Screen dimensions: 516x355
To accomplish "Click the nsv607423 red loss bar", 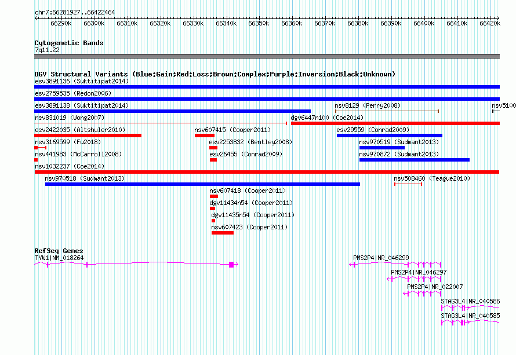I will (x=223, y=233).
